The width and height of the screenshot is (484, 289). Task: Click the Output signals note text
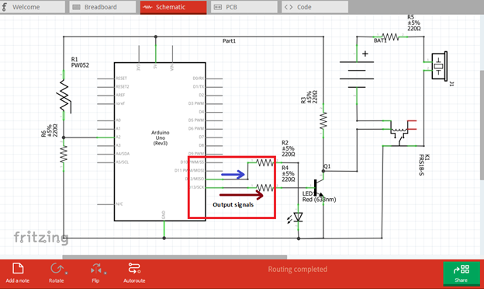tap(233, 204)
